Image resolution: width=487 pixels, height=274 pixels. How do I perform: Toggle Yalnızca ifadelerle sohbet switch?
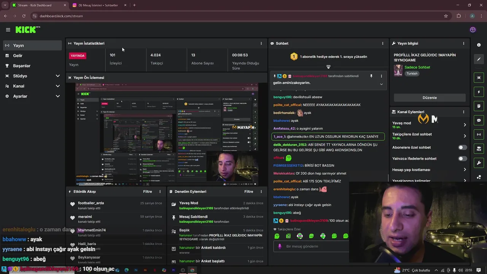point(462,159)
